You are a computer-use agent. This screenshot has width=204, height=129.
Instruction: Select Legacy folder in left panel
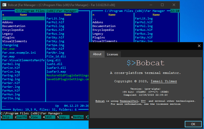click(8, 34)
